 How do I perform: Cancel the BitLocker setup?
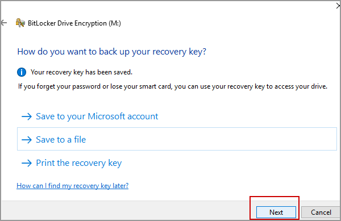(321, 212)
